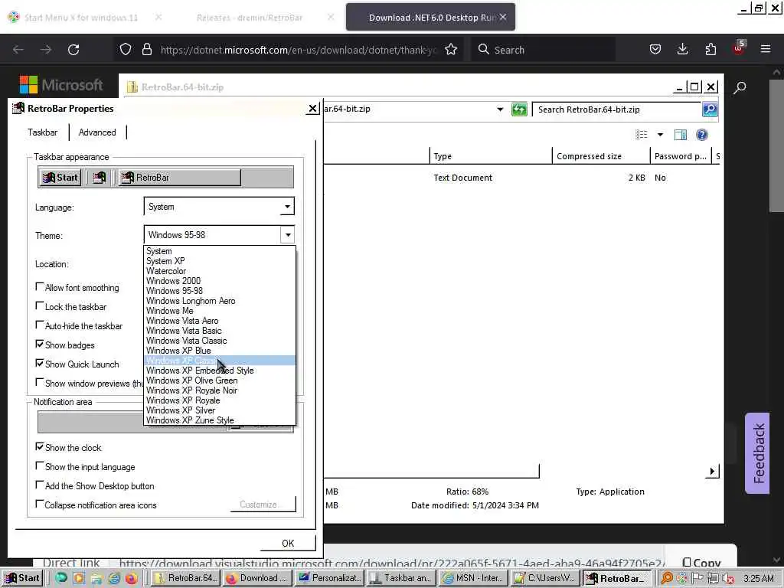Switch to the Advanced tab
The height and width of the screenshot is (588, 784).
(97, 132)
